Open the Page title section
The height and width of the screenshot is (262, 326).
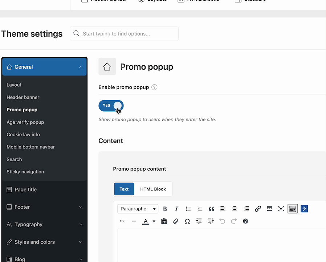click(44, 189)
